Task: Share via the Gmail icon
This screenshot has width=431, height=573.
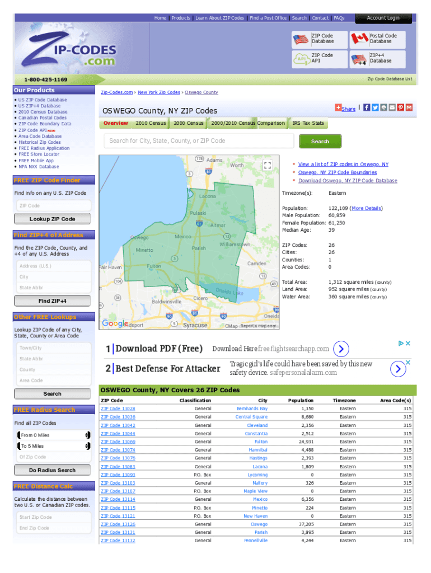Action: 409,107
